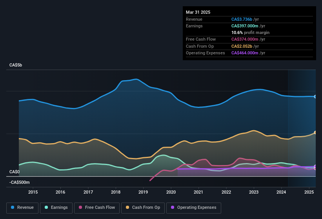Click the 10.6% profit margin text
Screen dimensions: 322x219
(250, 32)
